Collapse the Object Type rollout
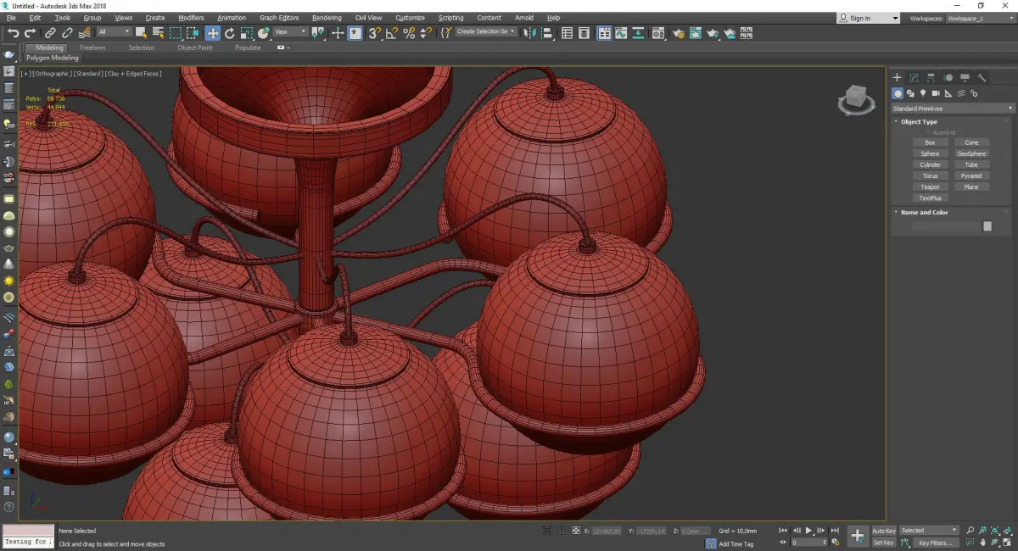This screenshot has height=551, width=1018. (x=919, y=122)
